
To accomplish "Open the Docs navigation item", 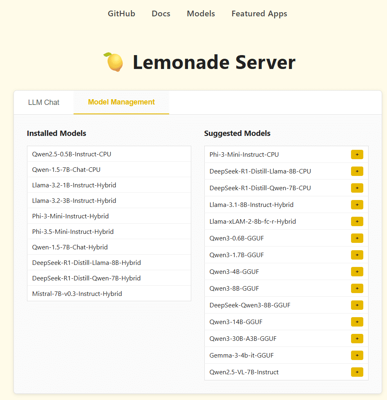I will click(161, 13).
